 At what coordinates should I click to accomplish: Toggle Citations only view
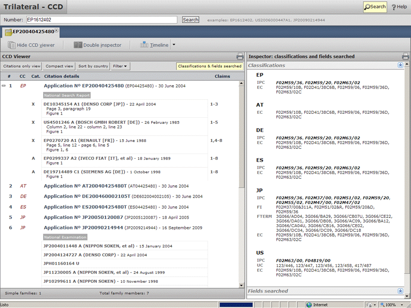[x=22, y=66]
